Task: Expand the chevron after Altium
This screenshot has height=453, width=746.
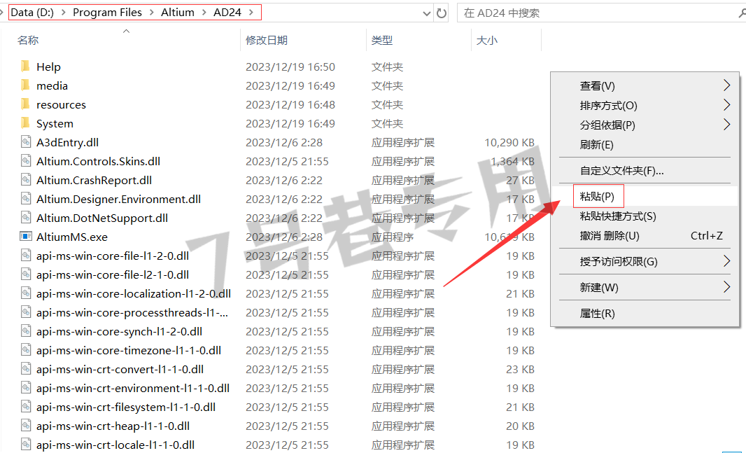Action: point(204,13)
